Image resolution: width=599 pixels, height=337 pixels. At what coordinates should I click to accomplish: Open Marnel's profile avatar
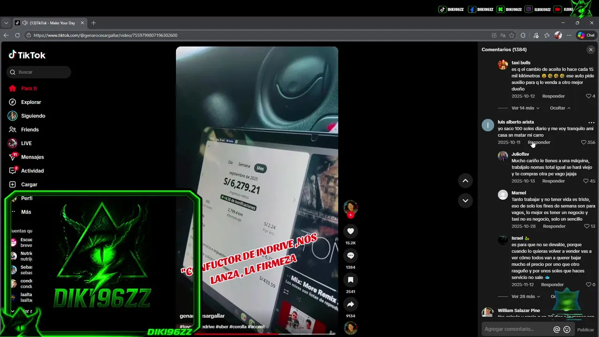503,195
